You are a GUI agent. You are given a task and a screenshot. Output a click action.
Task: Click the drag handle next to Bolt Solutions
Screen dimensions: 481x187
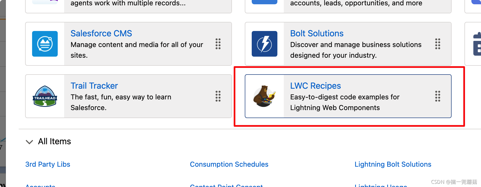(437, 44)
